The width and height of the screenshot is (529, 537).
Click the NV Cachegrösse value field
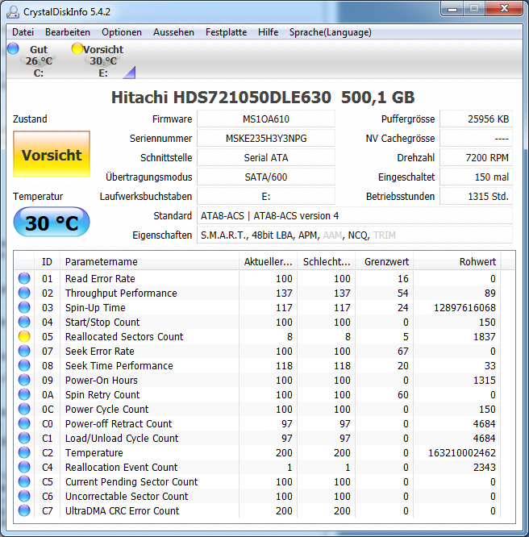click(477, 139)
